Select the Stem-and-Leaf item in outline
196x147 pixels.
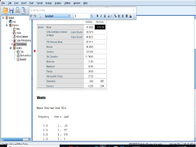tap(25, 56)
